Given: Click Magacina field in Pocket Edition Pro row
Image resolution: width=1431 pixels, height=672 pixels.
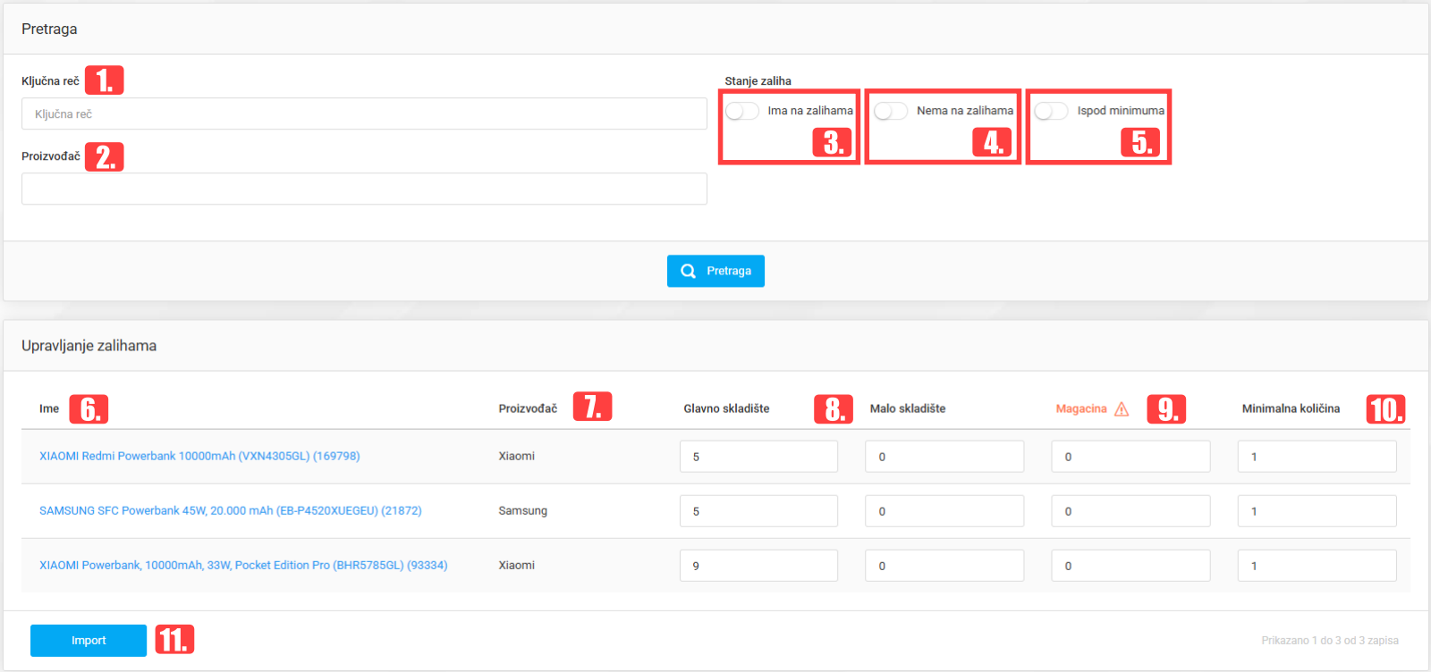Looking at the screenshot, I should point(1130,566).
